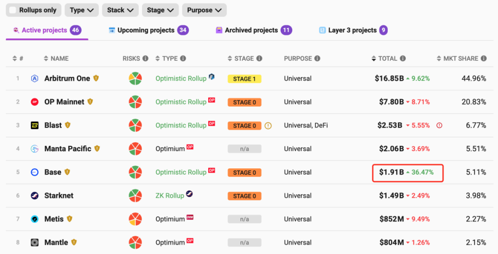The image size is (498, 254).
Task: Switch to the Active projects tab
Action: [x=47, y=31]
